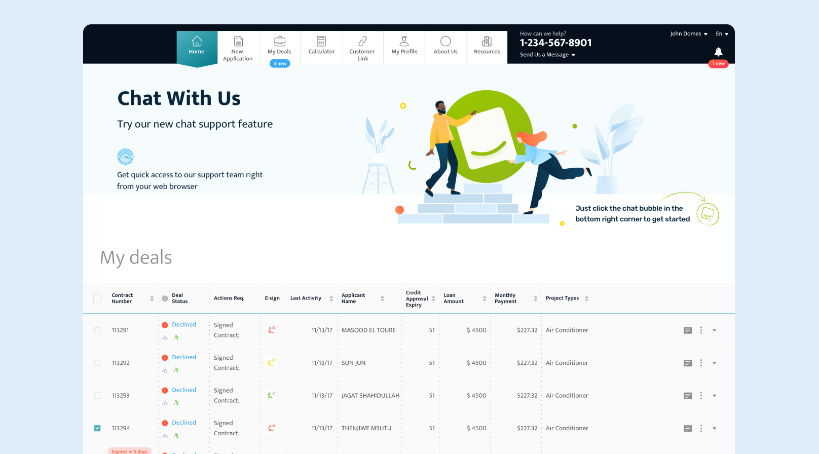This screenshot has width=819, height=454.
Task: Open the John Domes user dropdown
Action: coord(688,34)
